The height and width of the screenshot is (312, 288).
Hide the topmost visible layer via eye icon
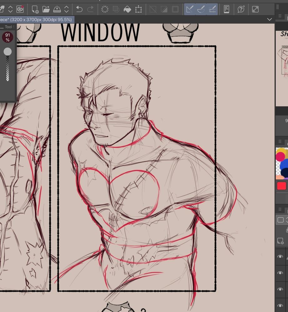tap(280, 256)
